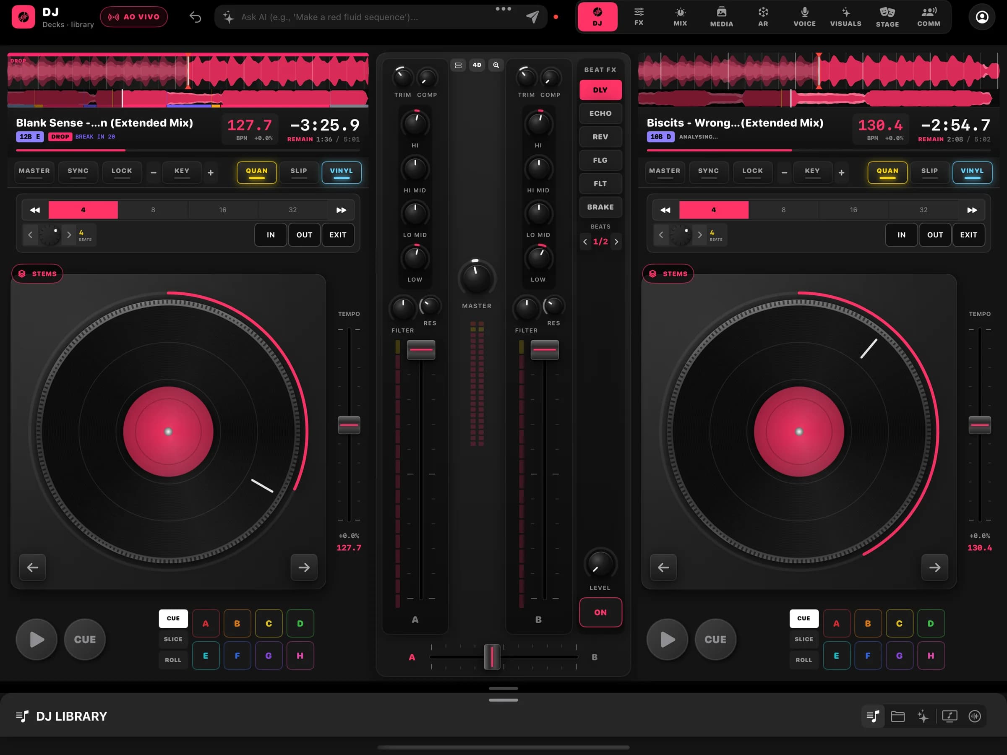This screenshot has width=1007, height=755.
Task: Toggle the AO VIVO live button
Action: (x=134, y=17)
